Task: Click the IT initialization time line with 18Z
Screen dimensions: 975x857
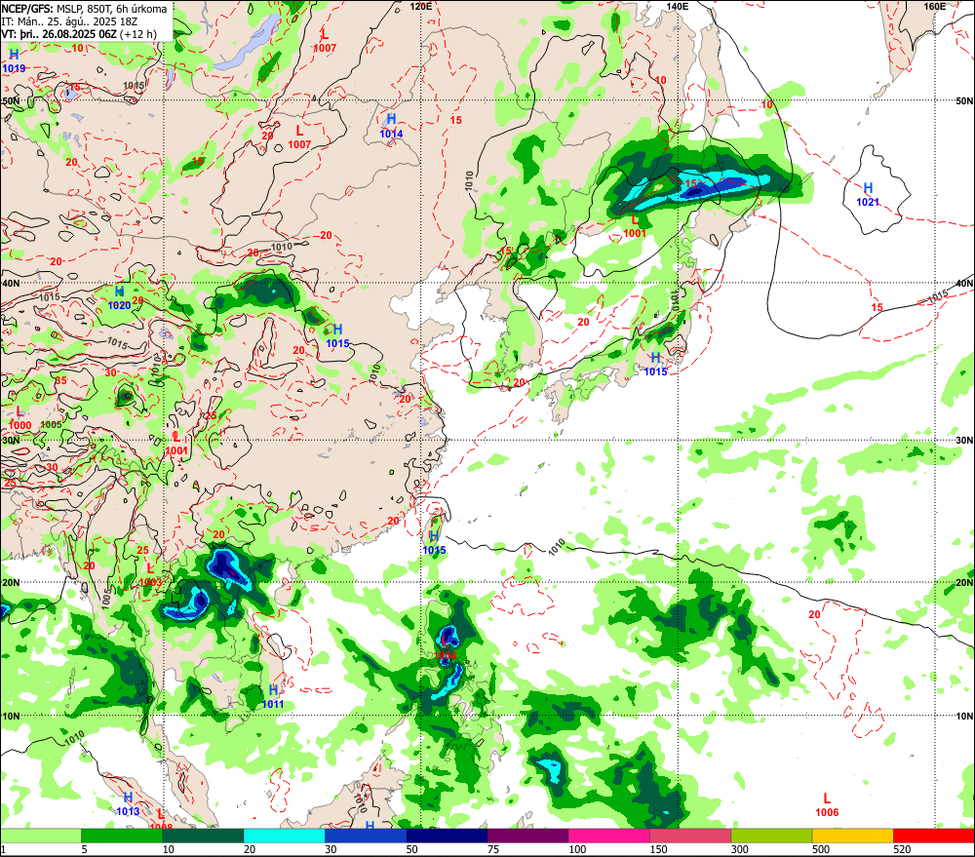Action: click(x=69, y=21)
